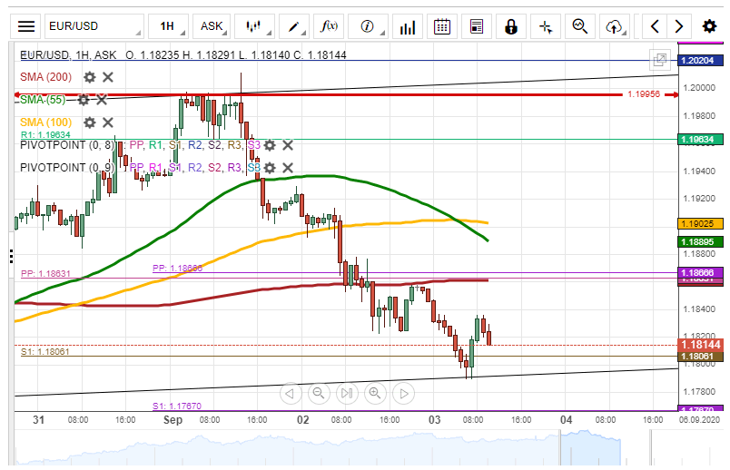
Task: Toggle the chart lock icon
Action: pos(511,26)
